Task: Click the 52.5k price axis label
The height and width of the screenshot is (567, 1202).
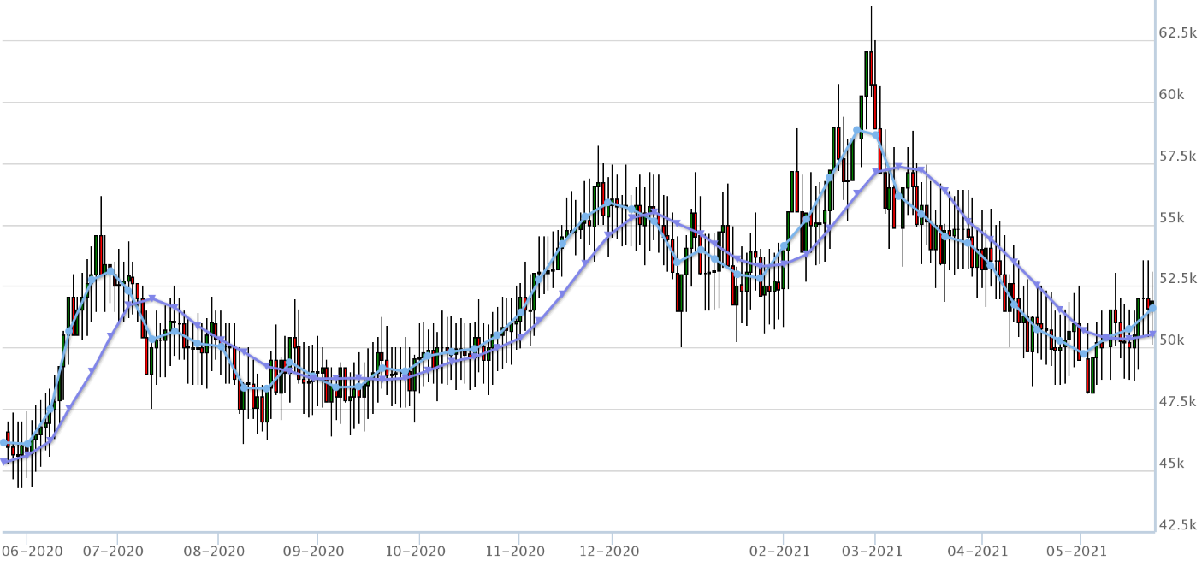Action: tap(1178, 278)
